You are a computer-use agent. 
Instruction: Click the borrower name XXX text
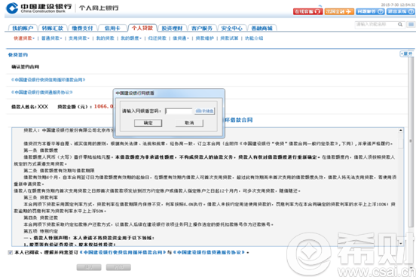coord(43,107)
